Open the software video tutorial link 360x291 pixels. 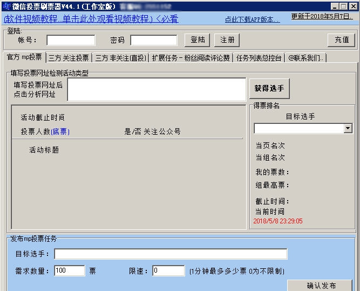tap(91, 19)
